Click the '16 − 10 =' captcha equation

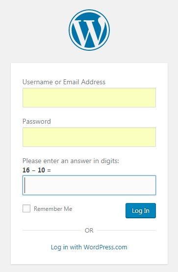[x=37, y=170]
